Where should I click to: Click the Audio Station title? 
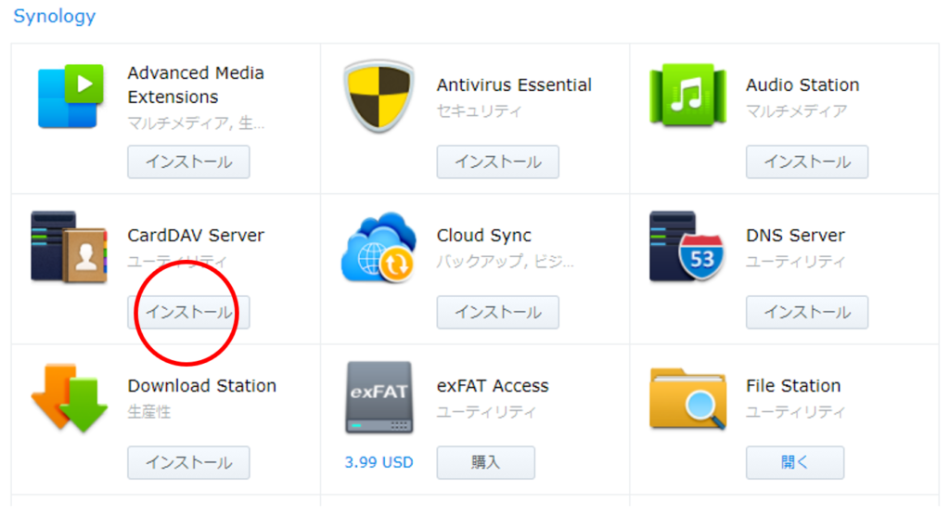click(x=802, y=84)
